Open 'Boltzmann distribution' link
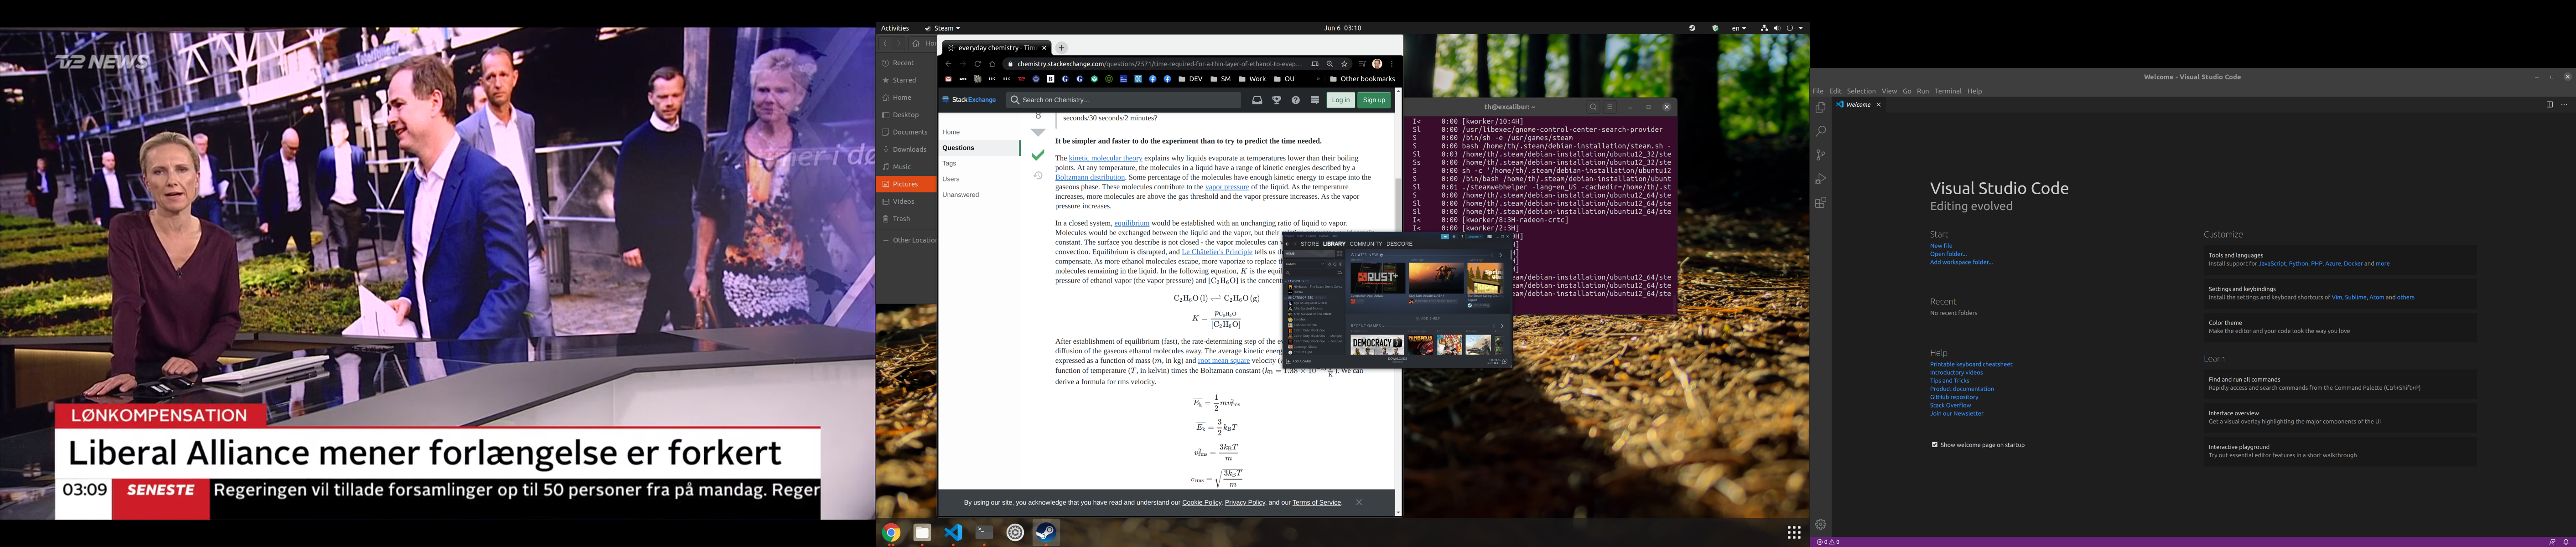This screenshot has height=547, width=2576. [x=1090, y=177]
